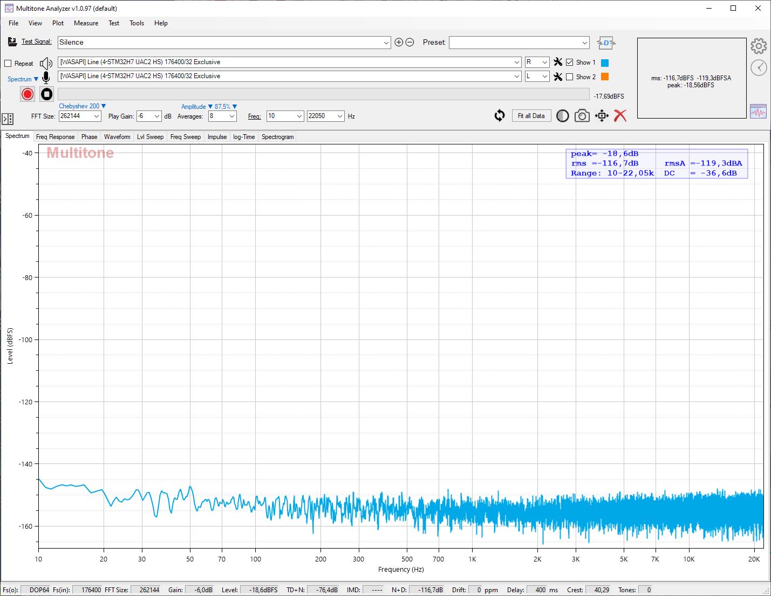The height and width of the screenshot is (596, 771).
Task: Open input device wrench settings beside L channel
Action: [x=558, y=77]
